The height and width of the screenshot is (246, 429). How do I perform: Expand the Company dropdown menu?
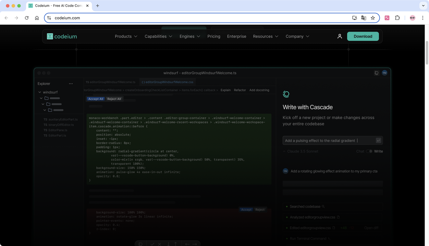tap(298, 36)
